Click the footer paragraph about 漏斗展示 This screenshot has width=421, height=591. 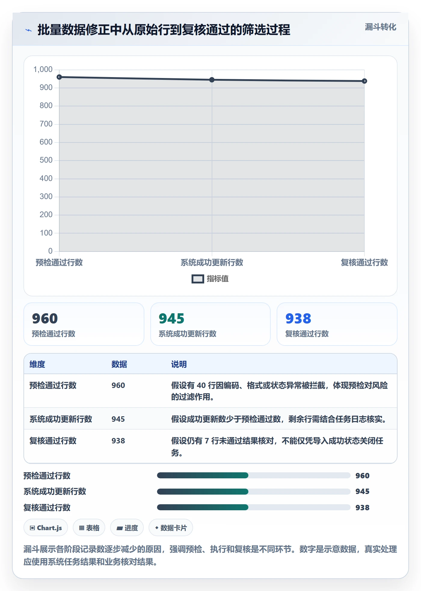(x=210, y=555)
